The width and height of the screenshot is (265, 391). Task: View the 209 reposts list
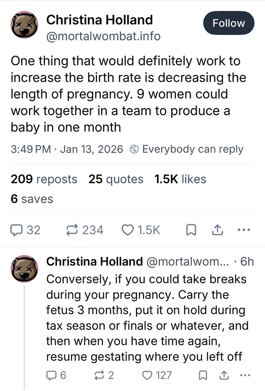[44, 179]
